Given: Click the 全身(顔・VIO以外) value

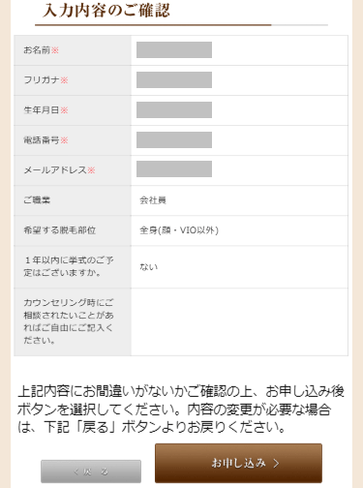Looking at the screenshot, I should point(179,230).
